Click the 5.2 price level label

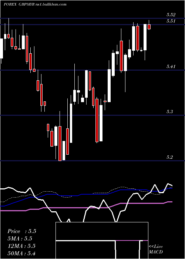(x=169, y=157)
